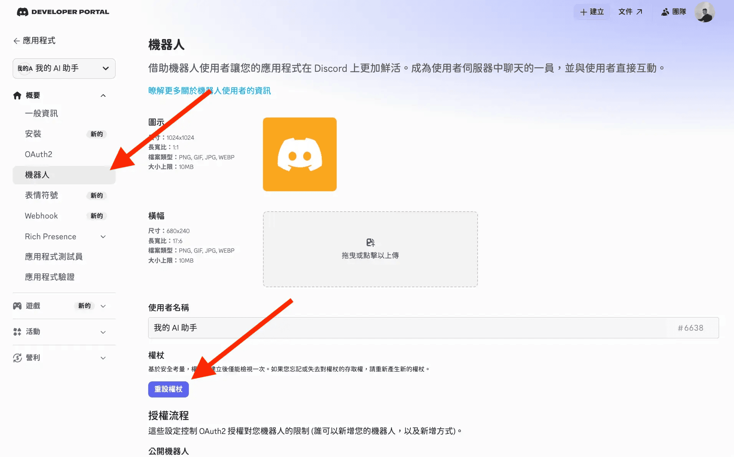This screenshot has width=734, height=457.
Task: Click the team people icon in header
Action: 665,12
